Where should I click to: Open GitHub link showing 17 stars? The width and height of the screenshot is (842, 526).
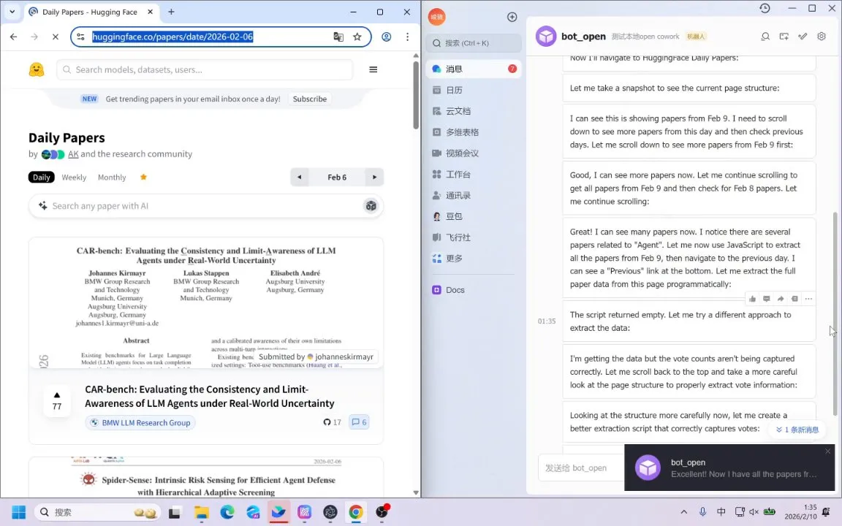pos(332,422)
